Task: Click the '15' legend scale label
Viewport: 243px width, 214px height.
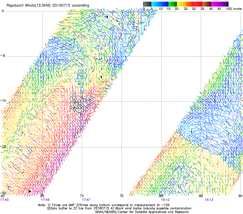Action: click(x=168, y=9)
